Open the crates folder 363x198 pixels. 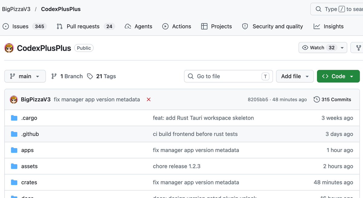pyautogui.click(x=29, y=182)
